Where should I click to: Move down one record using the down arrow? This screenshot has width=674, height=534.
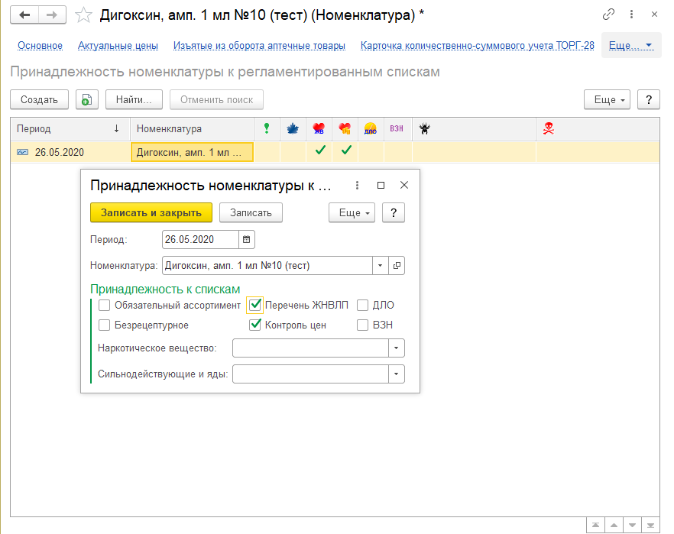632,526
